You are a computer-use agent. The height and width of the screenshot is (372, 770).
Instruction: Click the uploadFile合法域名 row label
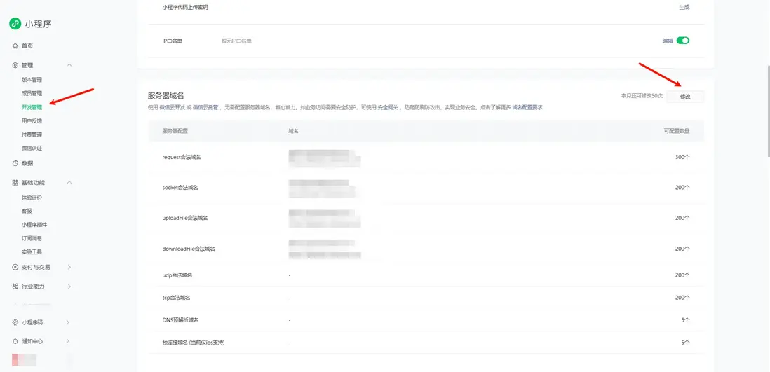coord(185,218)
